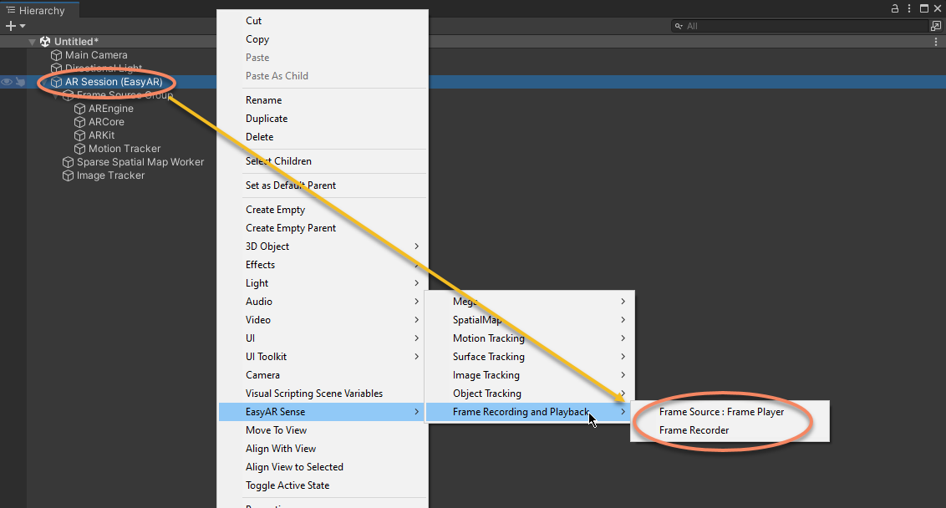Viewport: 946px width, 508px height.
Task: Choose Frame Recorder from submenu
Action: [694, 430]
